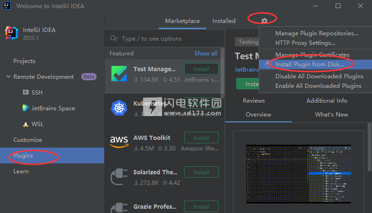The height and width of the screenshot is (213, 372).
Task: Click the WSL penguin icon
Action: pyautogui.click(x=26, y=124)
